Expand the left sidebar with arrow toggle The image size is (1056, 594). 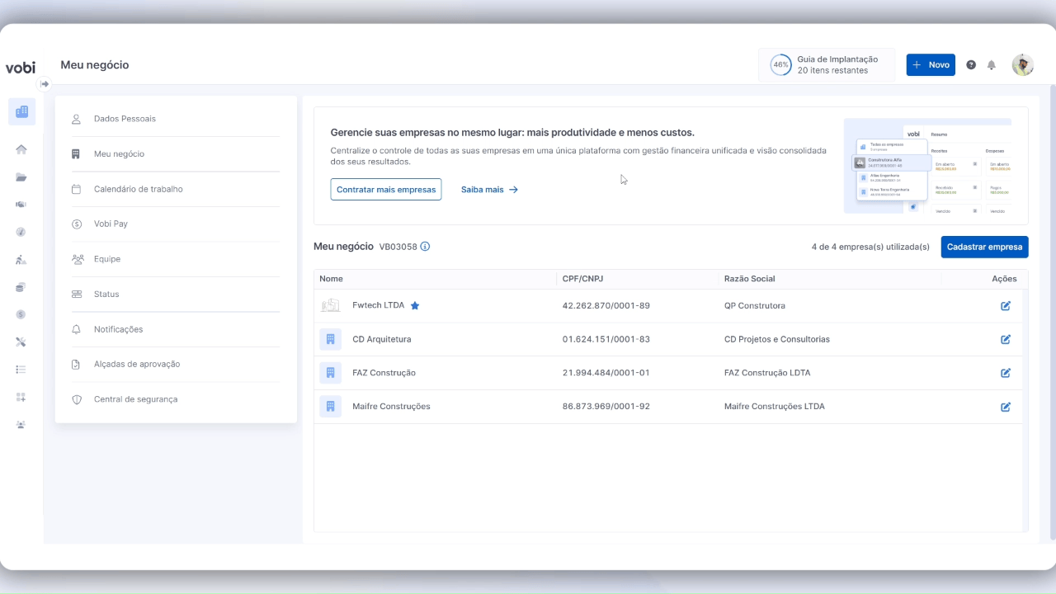click(x=45, y=84)
